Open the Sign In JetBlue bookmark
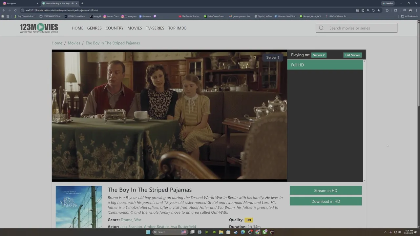The image size is (420, 236). point(263,16)
